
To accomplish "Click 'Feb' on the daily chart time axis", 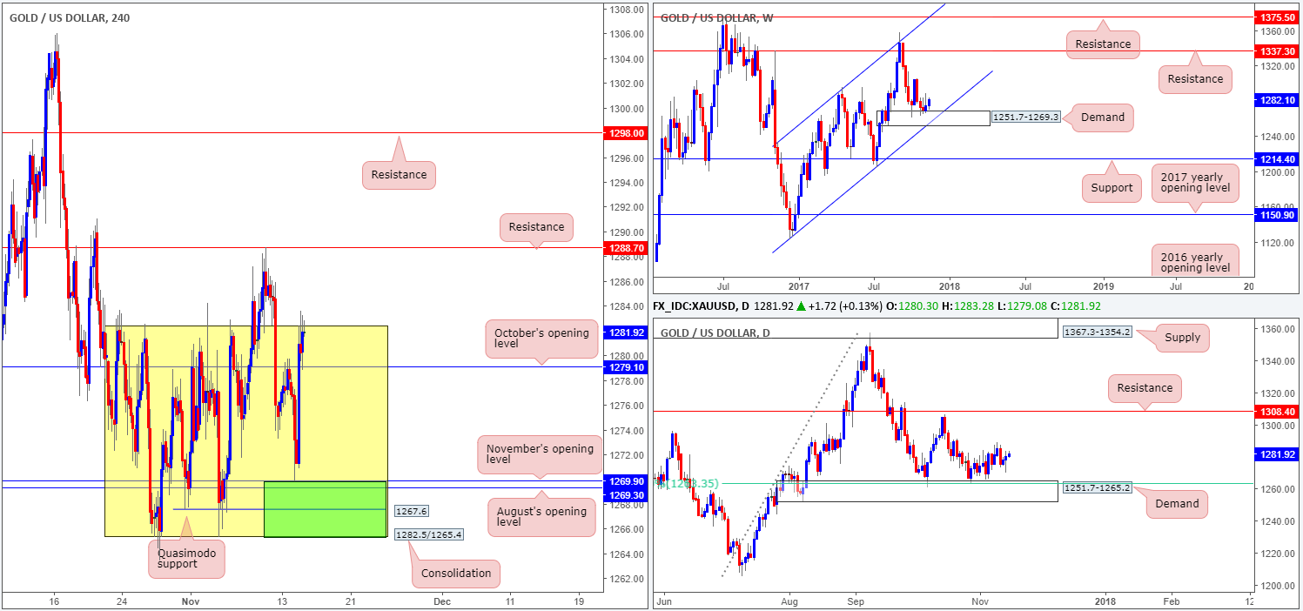I will pos(1171,601).
